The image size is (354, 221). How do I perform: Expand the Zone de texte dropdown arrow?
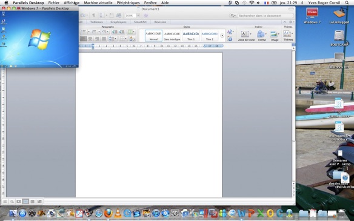[x=250, y=34]
